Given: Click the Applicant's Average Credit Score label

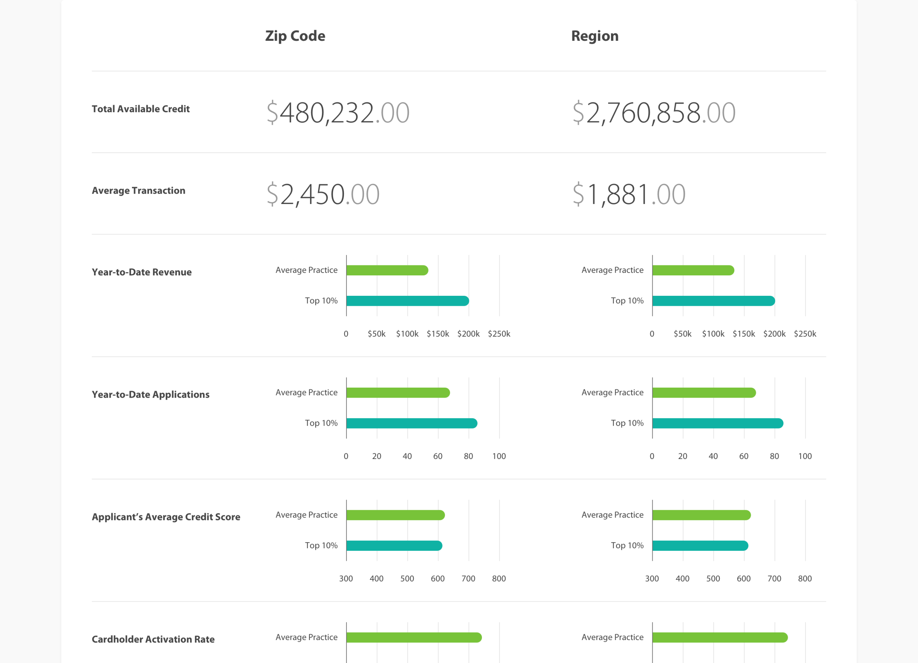Looking at the screenshot, I should pos(166,517).
